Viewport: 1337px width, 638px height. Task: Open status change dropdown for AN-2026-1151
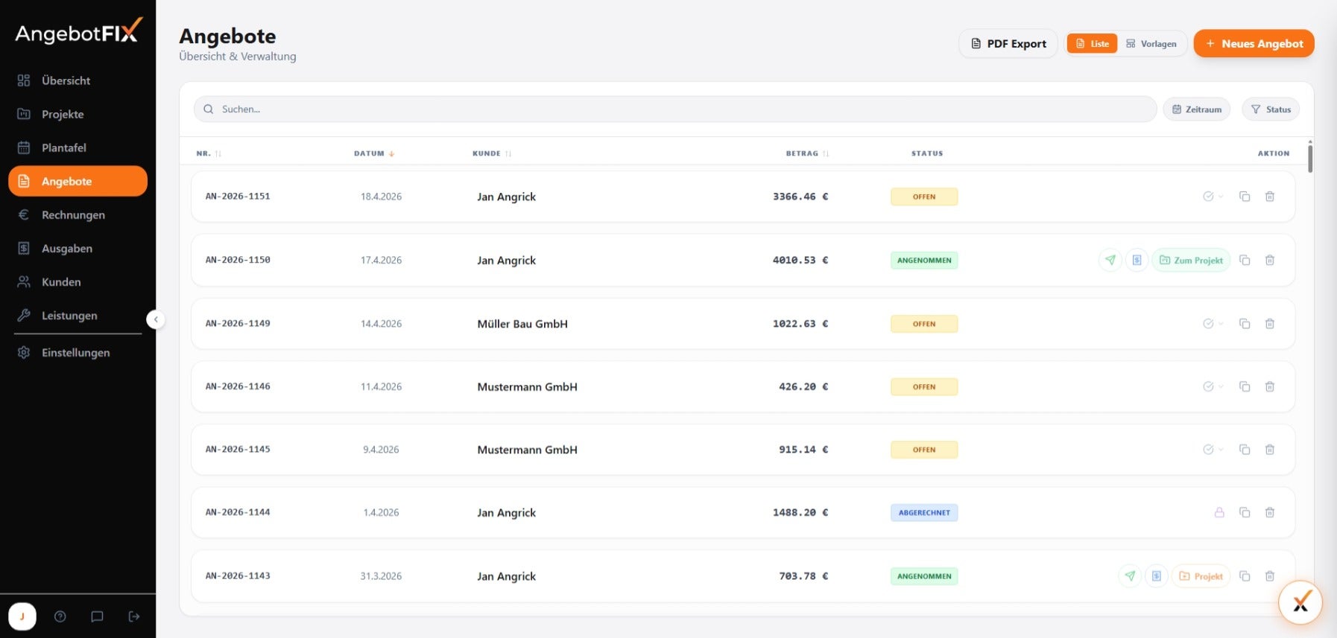click(x=1213, y=197)
